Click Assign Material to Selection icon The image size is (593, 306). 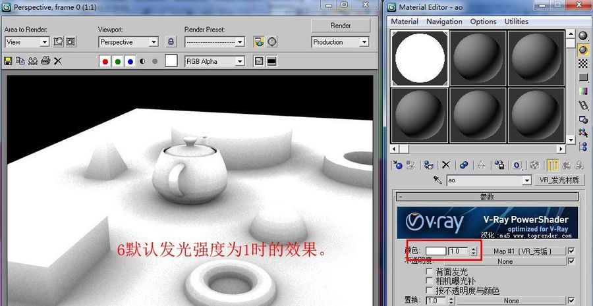pos(428,165)
